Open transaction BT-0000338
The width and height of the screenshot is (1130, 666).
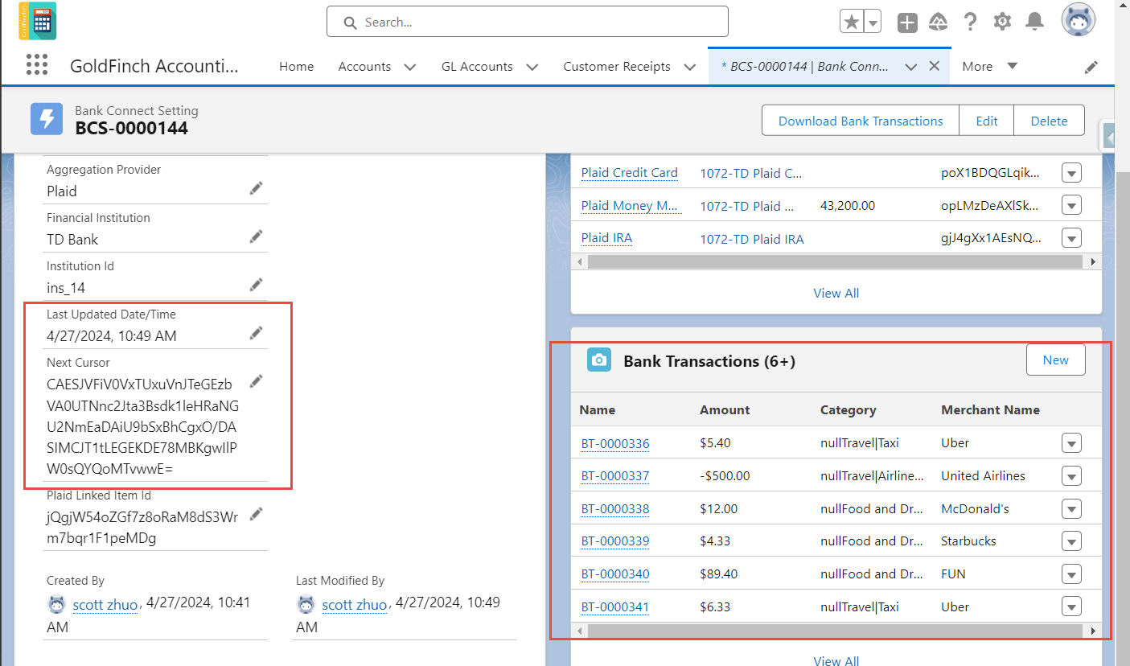tap(614, 508)
